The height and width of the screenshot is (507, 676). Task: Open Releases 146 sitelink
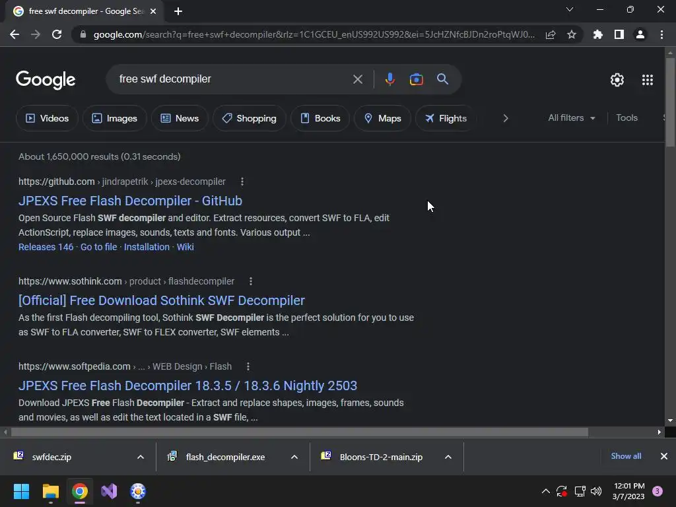point(46,247)
